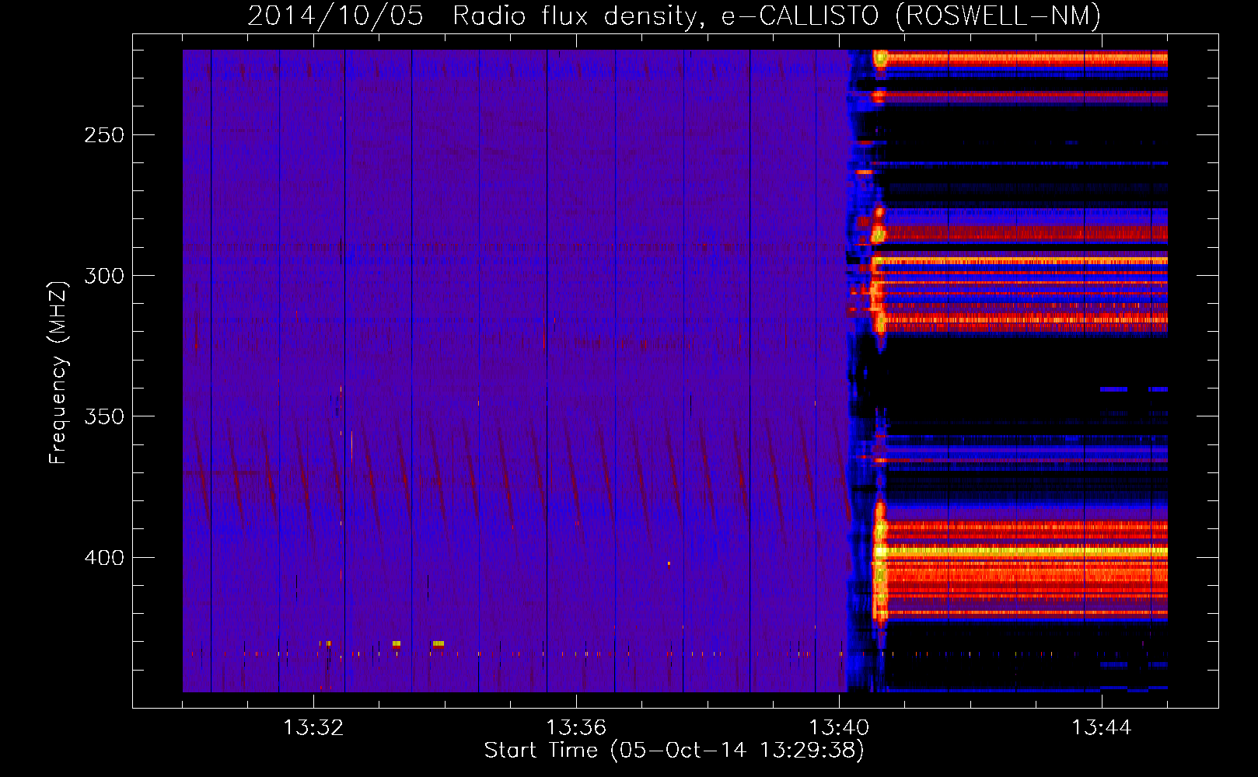Click the 13:32 time tick label
This screenshot has height=777, width=1258.
313,728
